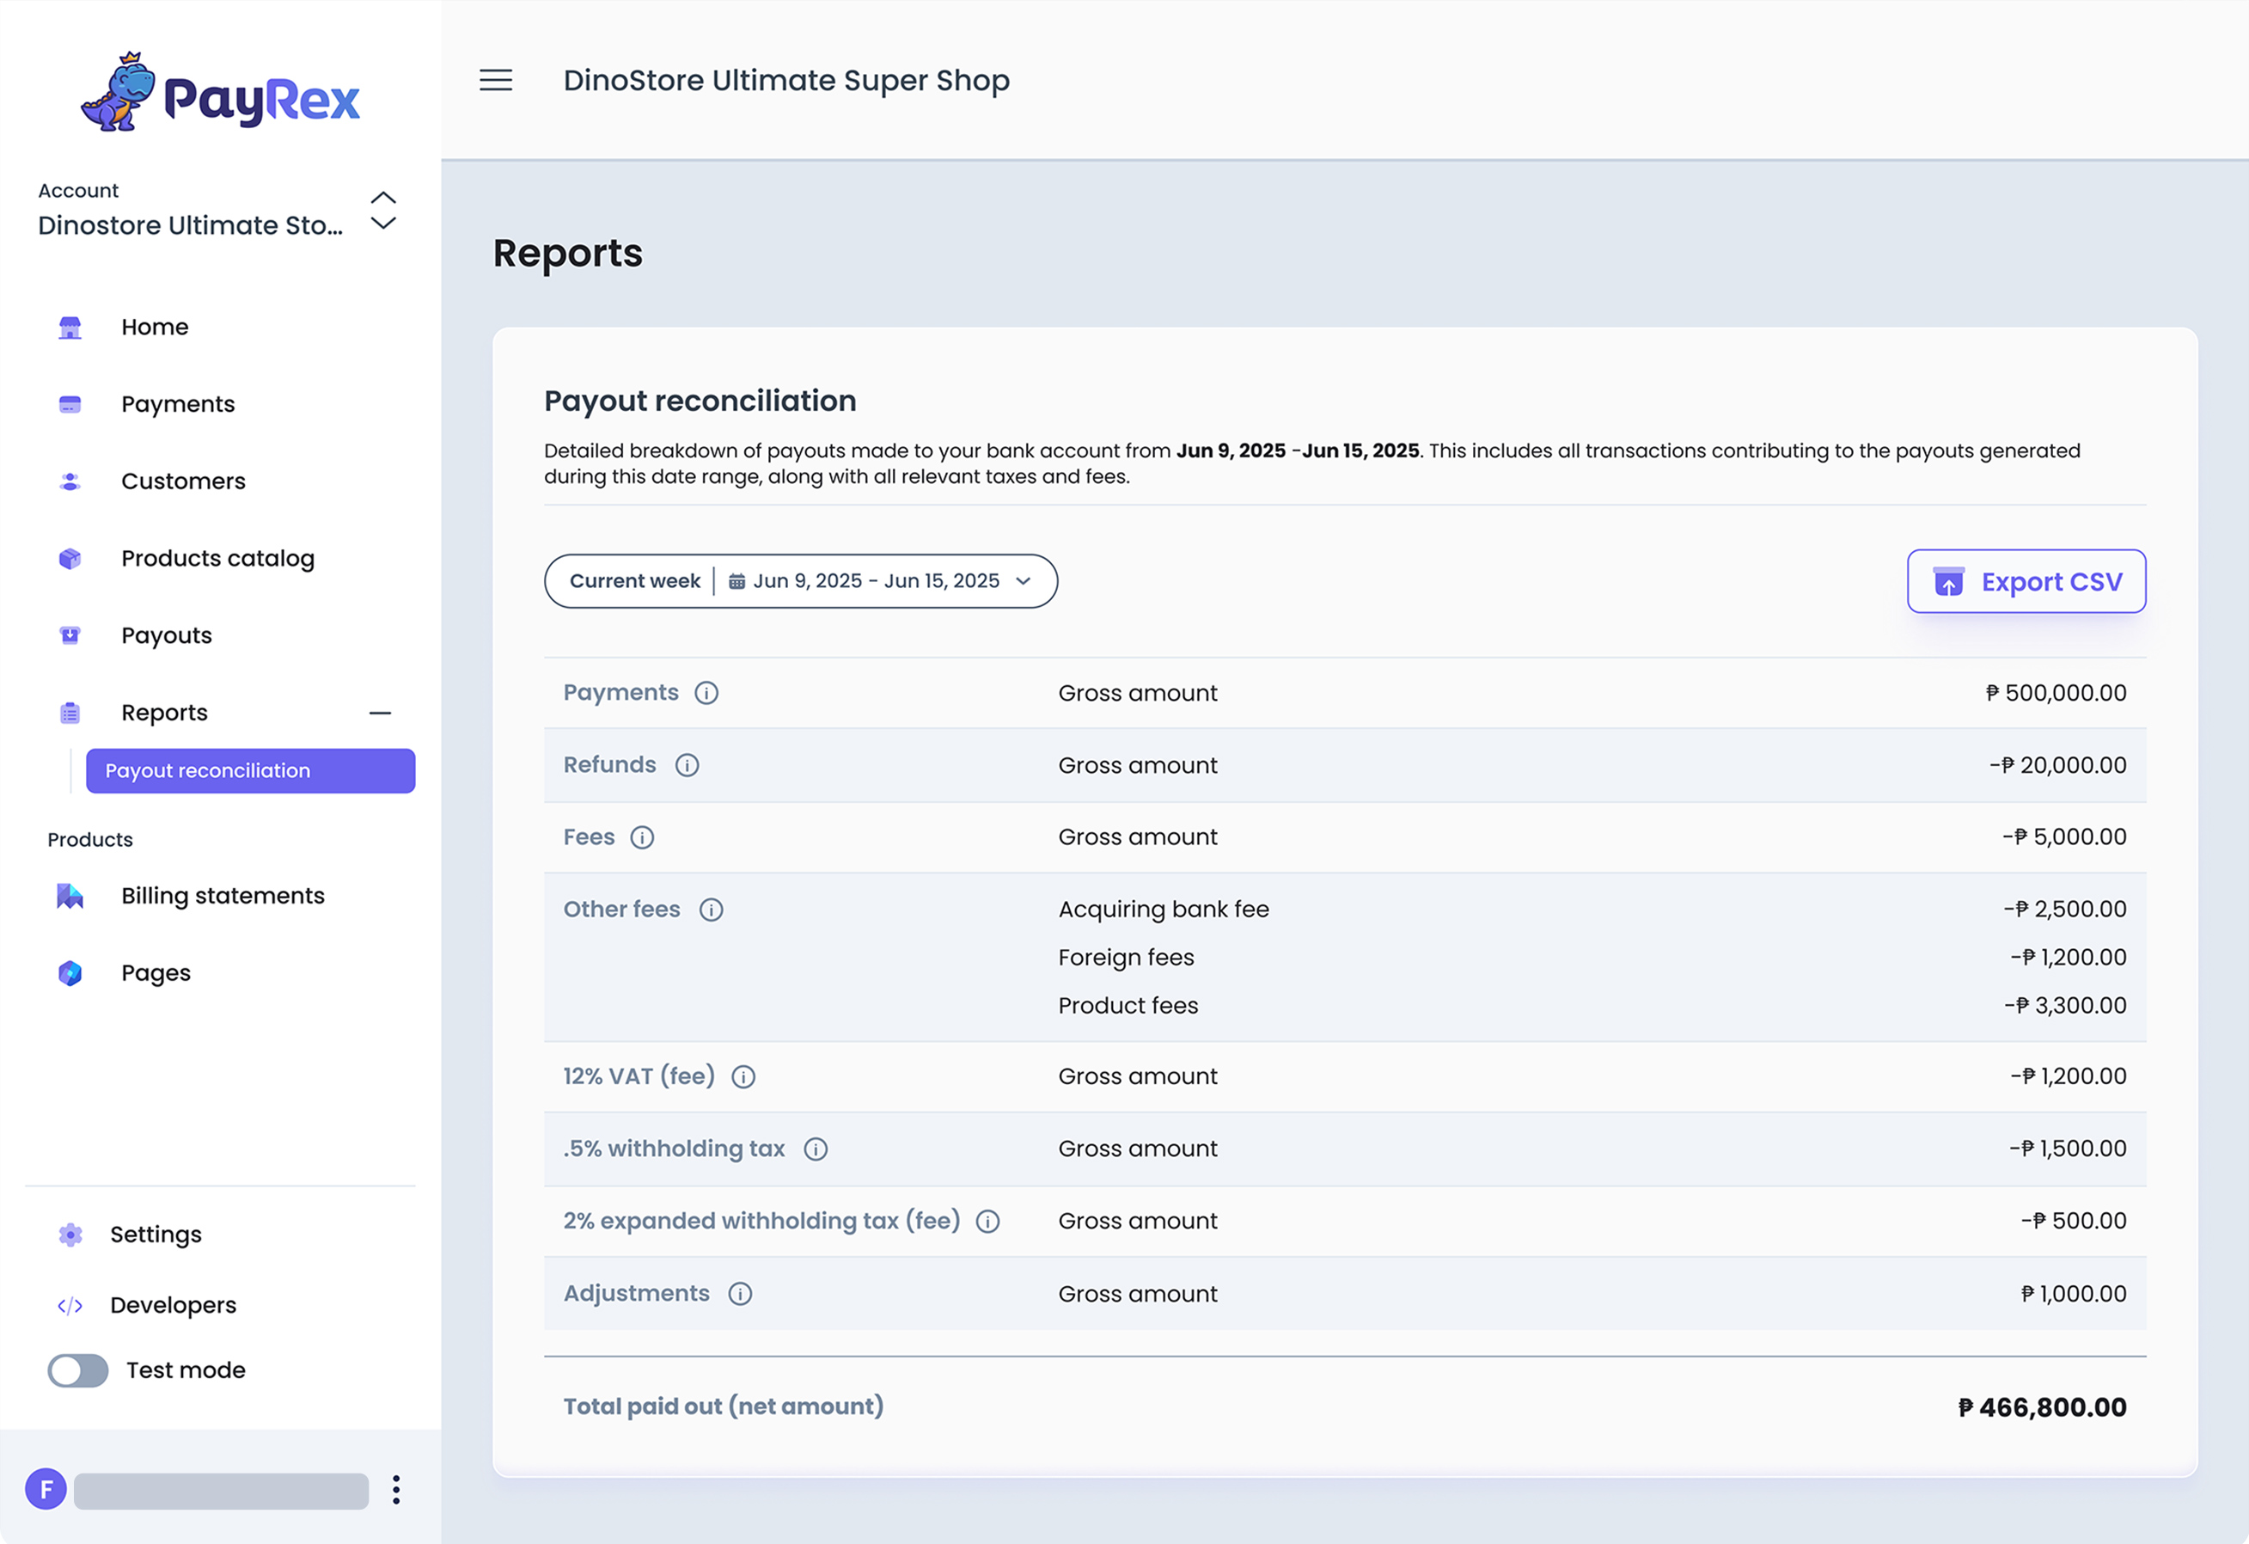Viewport: 2249px width, 1544px height.
Task: Click the info icon next to Adjustments
Action: point(740,1294)
